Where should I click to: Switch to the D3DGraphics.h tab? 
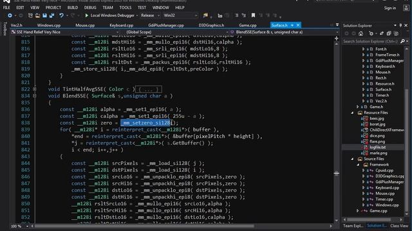211,25
